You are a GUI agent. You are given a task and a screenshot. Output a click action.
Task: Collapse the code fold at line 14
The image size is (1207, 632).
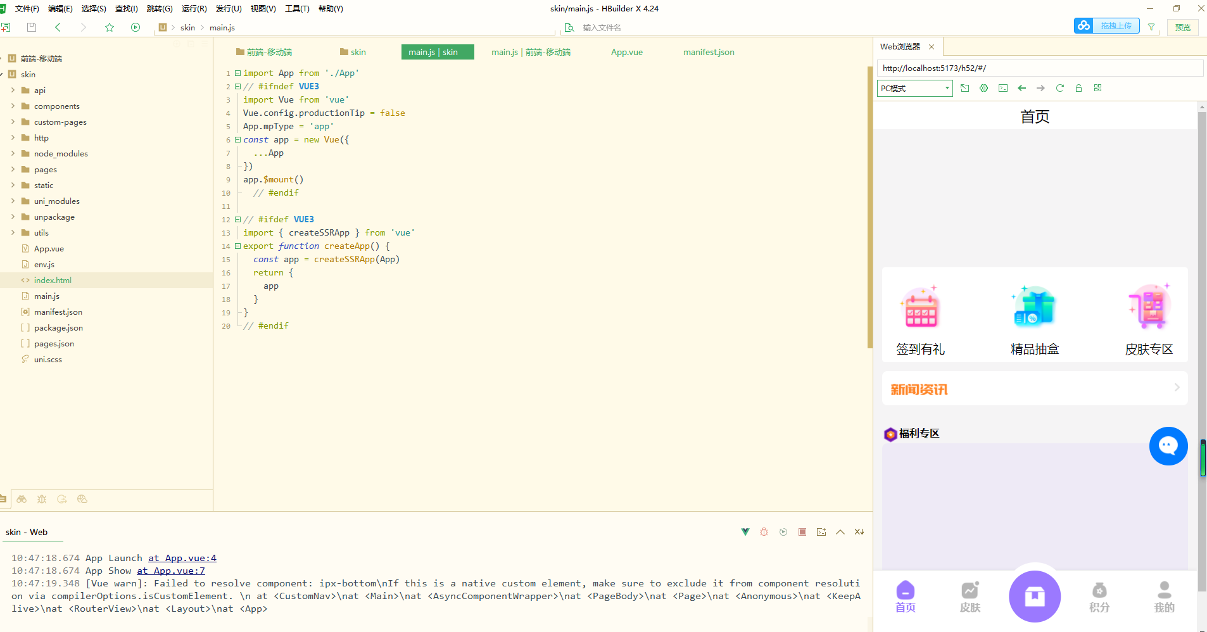click(237, 246)
